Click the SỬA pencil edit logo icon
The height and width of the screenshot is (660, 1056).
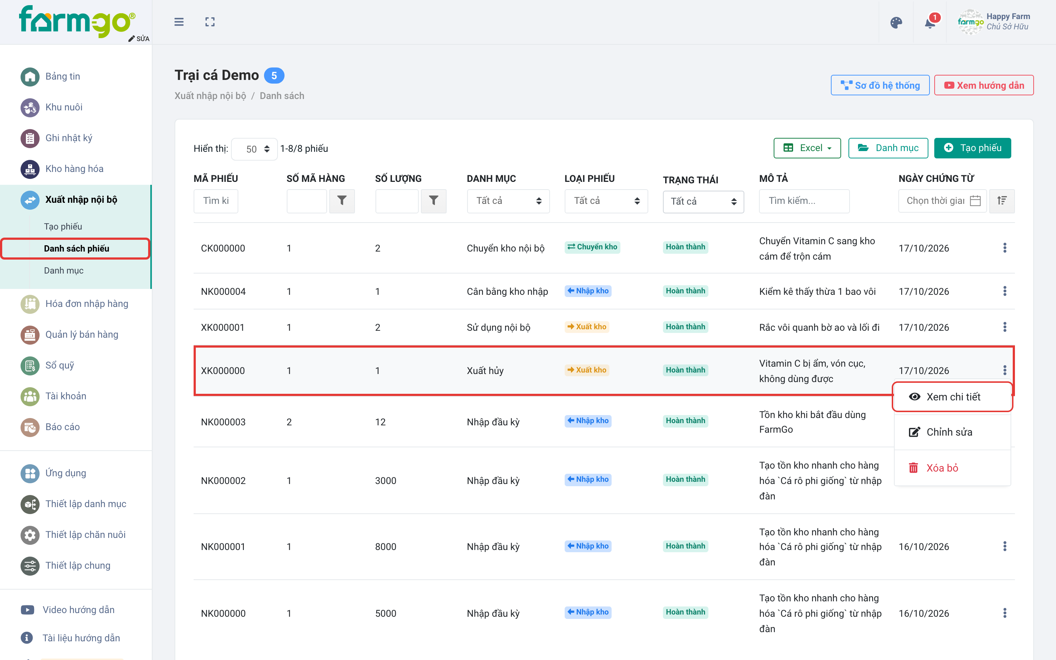pyautogui.click(x=139, y=39)
